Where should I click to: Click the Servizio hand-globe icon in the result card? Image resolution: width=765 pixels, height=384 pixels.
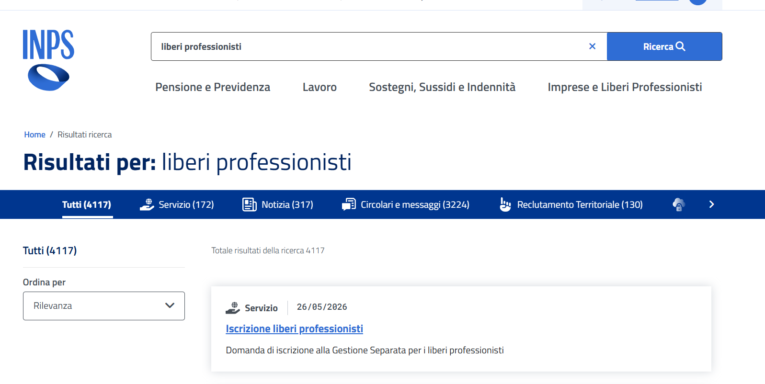[233, 308]
